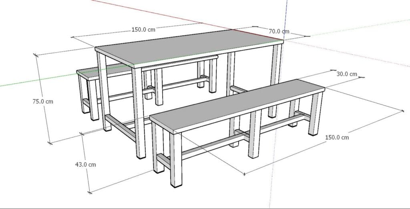Select the 75.0 cm table height dimension

coord(42,101)
